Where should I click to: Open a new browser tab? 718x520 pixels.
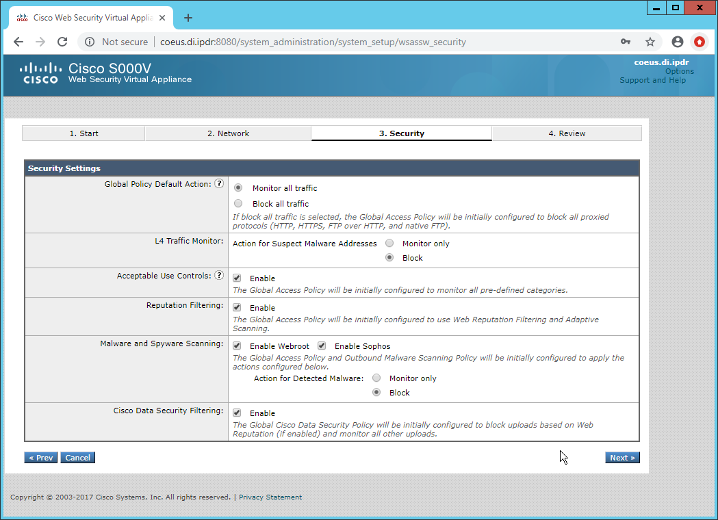click(x=188, y=18)
